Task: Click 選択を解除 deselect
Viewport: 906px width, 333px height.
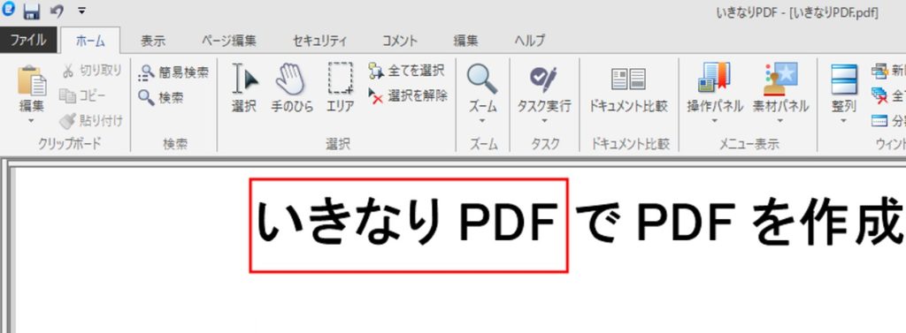Action: (x=408, y=95)
